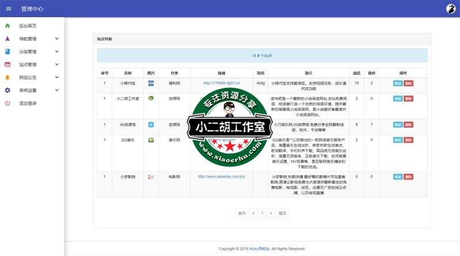The height and width of the screenshot is (256, 460).
Task: Click the gear icon beside 系统设置
Action: point(7,90)
